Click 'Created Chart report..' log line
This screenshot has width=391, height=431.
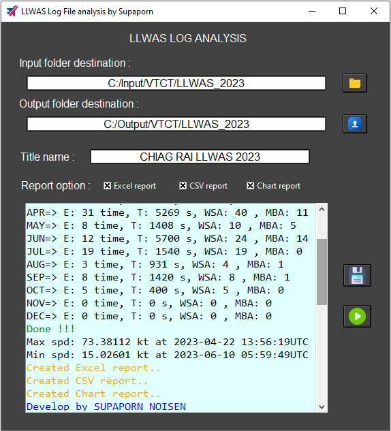pos(93,394)
